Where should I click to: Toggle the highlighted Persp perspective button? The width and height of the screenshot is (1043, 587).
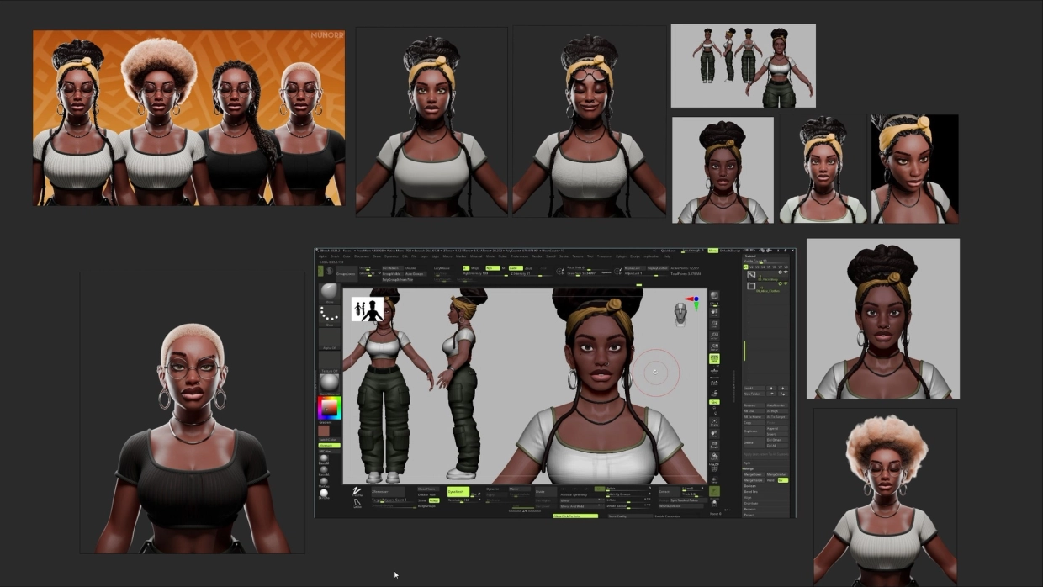[714, 358]
